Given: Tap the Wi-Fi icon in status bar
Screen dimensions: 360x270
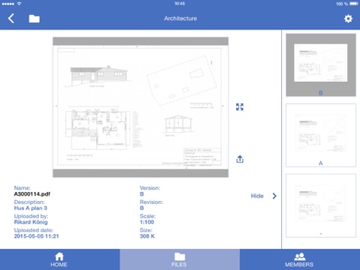Looking at the screenshot, I should pyautogui.click(x=19, y=4).
